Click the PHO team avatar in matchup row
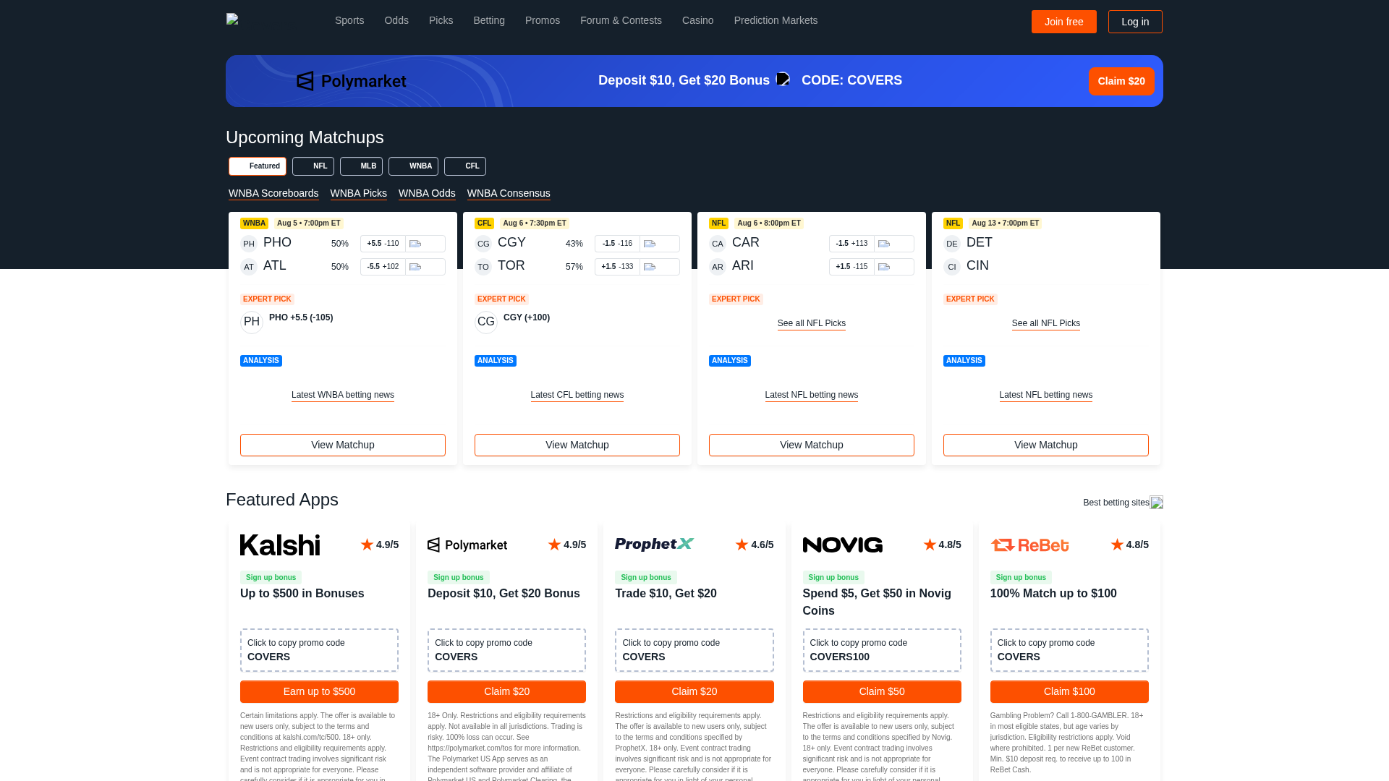The image size is (1389, 781). point(249,244)
